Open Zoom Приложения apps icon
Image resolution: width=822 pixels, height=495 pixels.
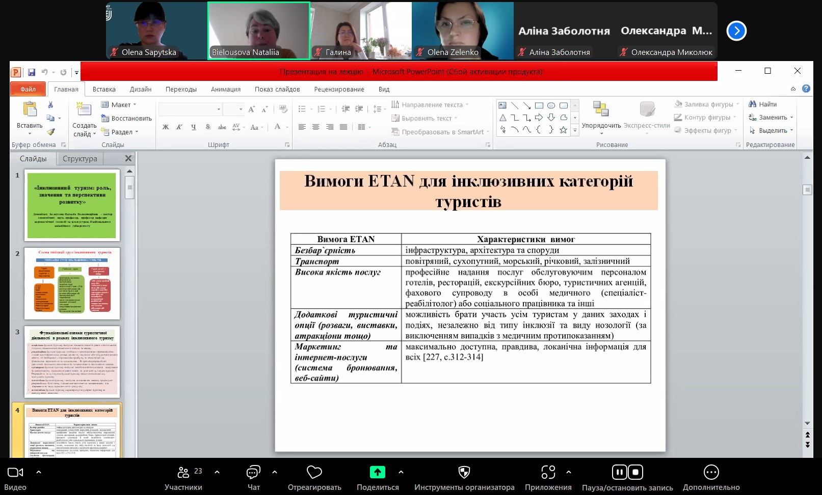pyautogui.click(x=548, y=473)
